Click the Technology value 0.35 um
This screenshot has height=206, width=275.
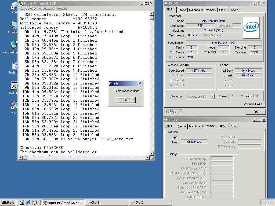(193, 35)
